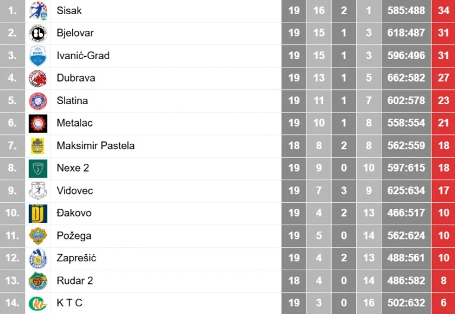The height and width of the screenshot is (314, 455).
Task: Click Dubrava's goal difference 662:582
Action: tap(406, 78)
